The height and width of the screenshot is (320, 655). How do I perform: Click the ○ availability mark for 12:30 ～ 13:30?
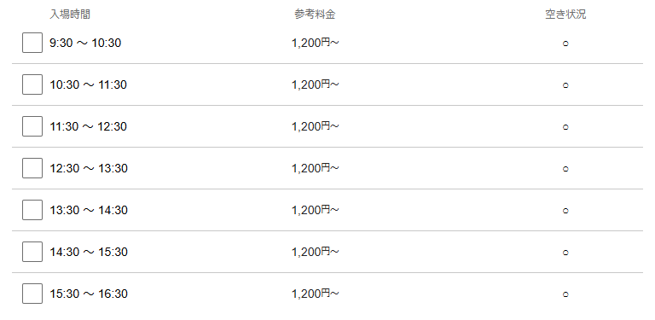[565, 169]
